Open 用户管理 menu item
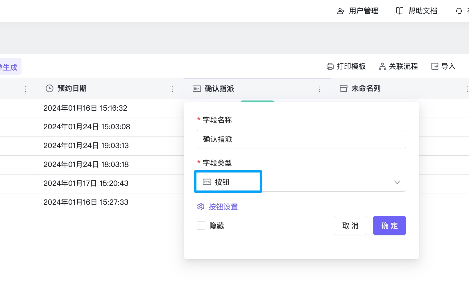 coord(363,11)
